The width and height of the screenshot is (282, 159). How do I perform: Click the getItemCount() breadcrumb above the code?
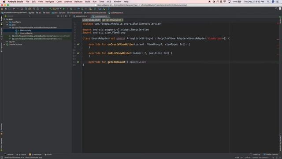pos(113,20)
